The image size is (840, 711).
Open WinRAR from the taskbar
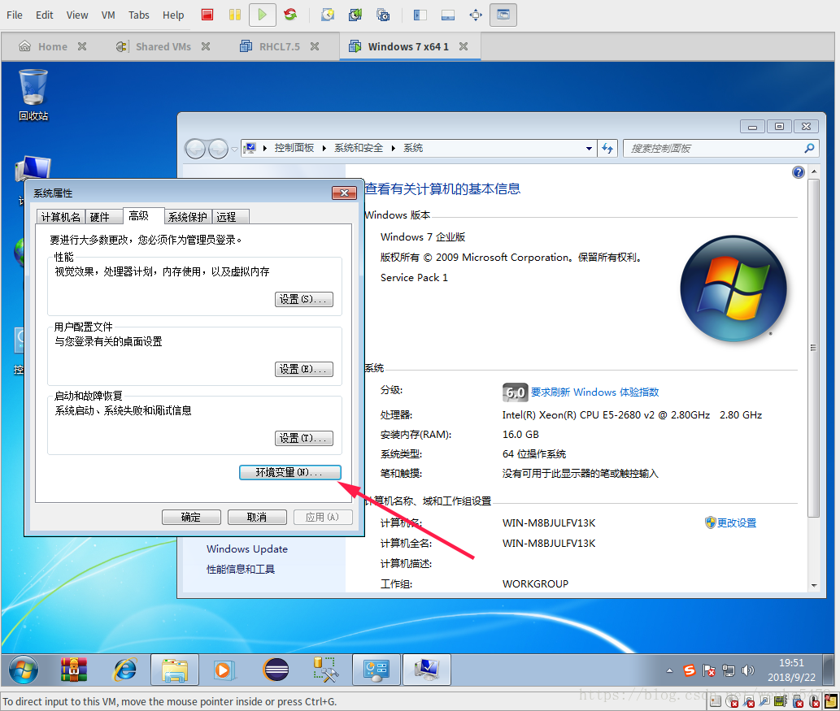coord(74,670)
